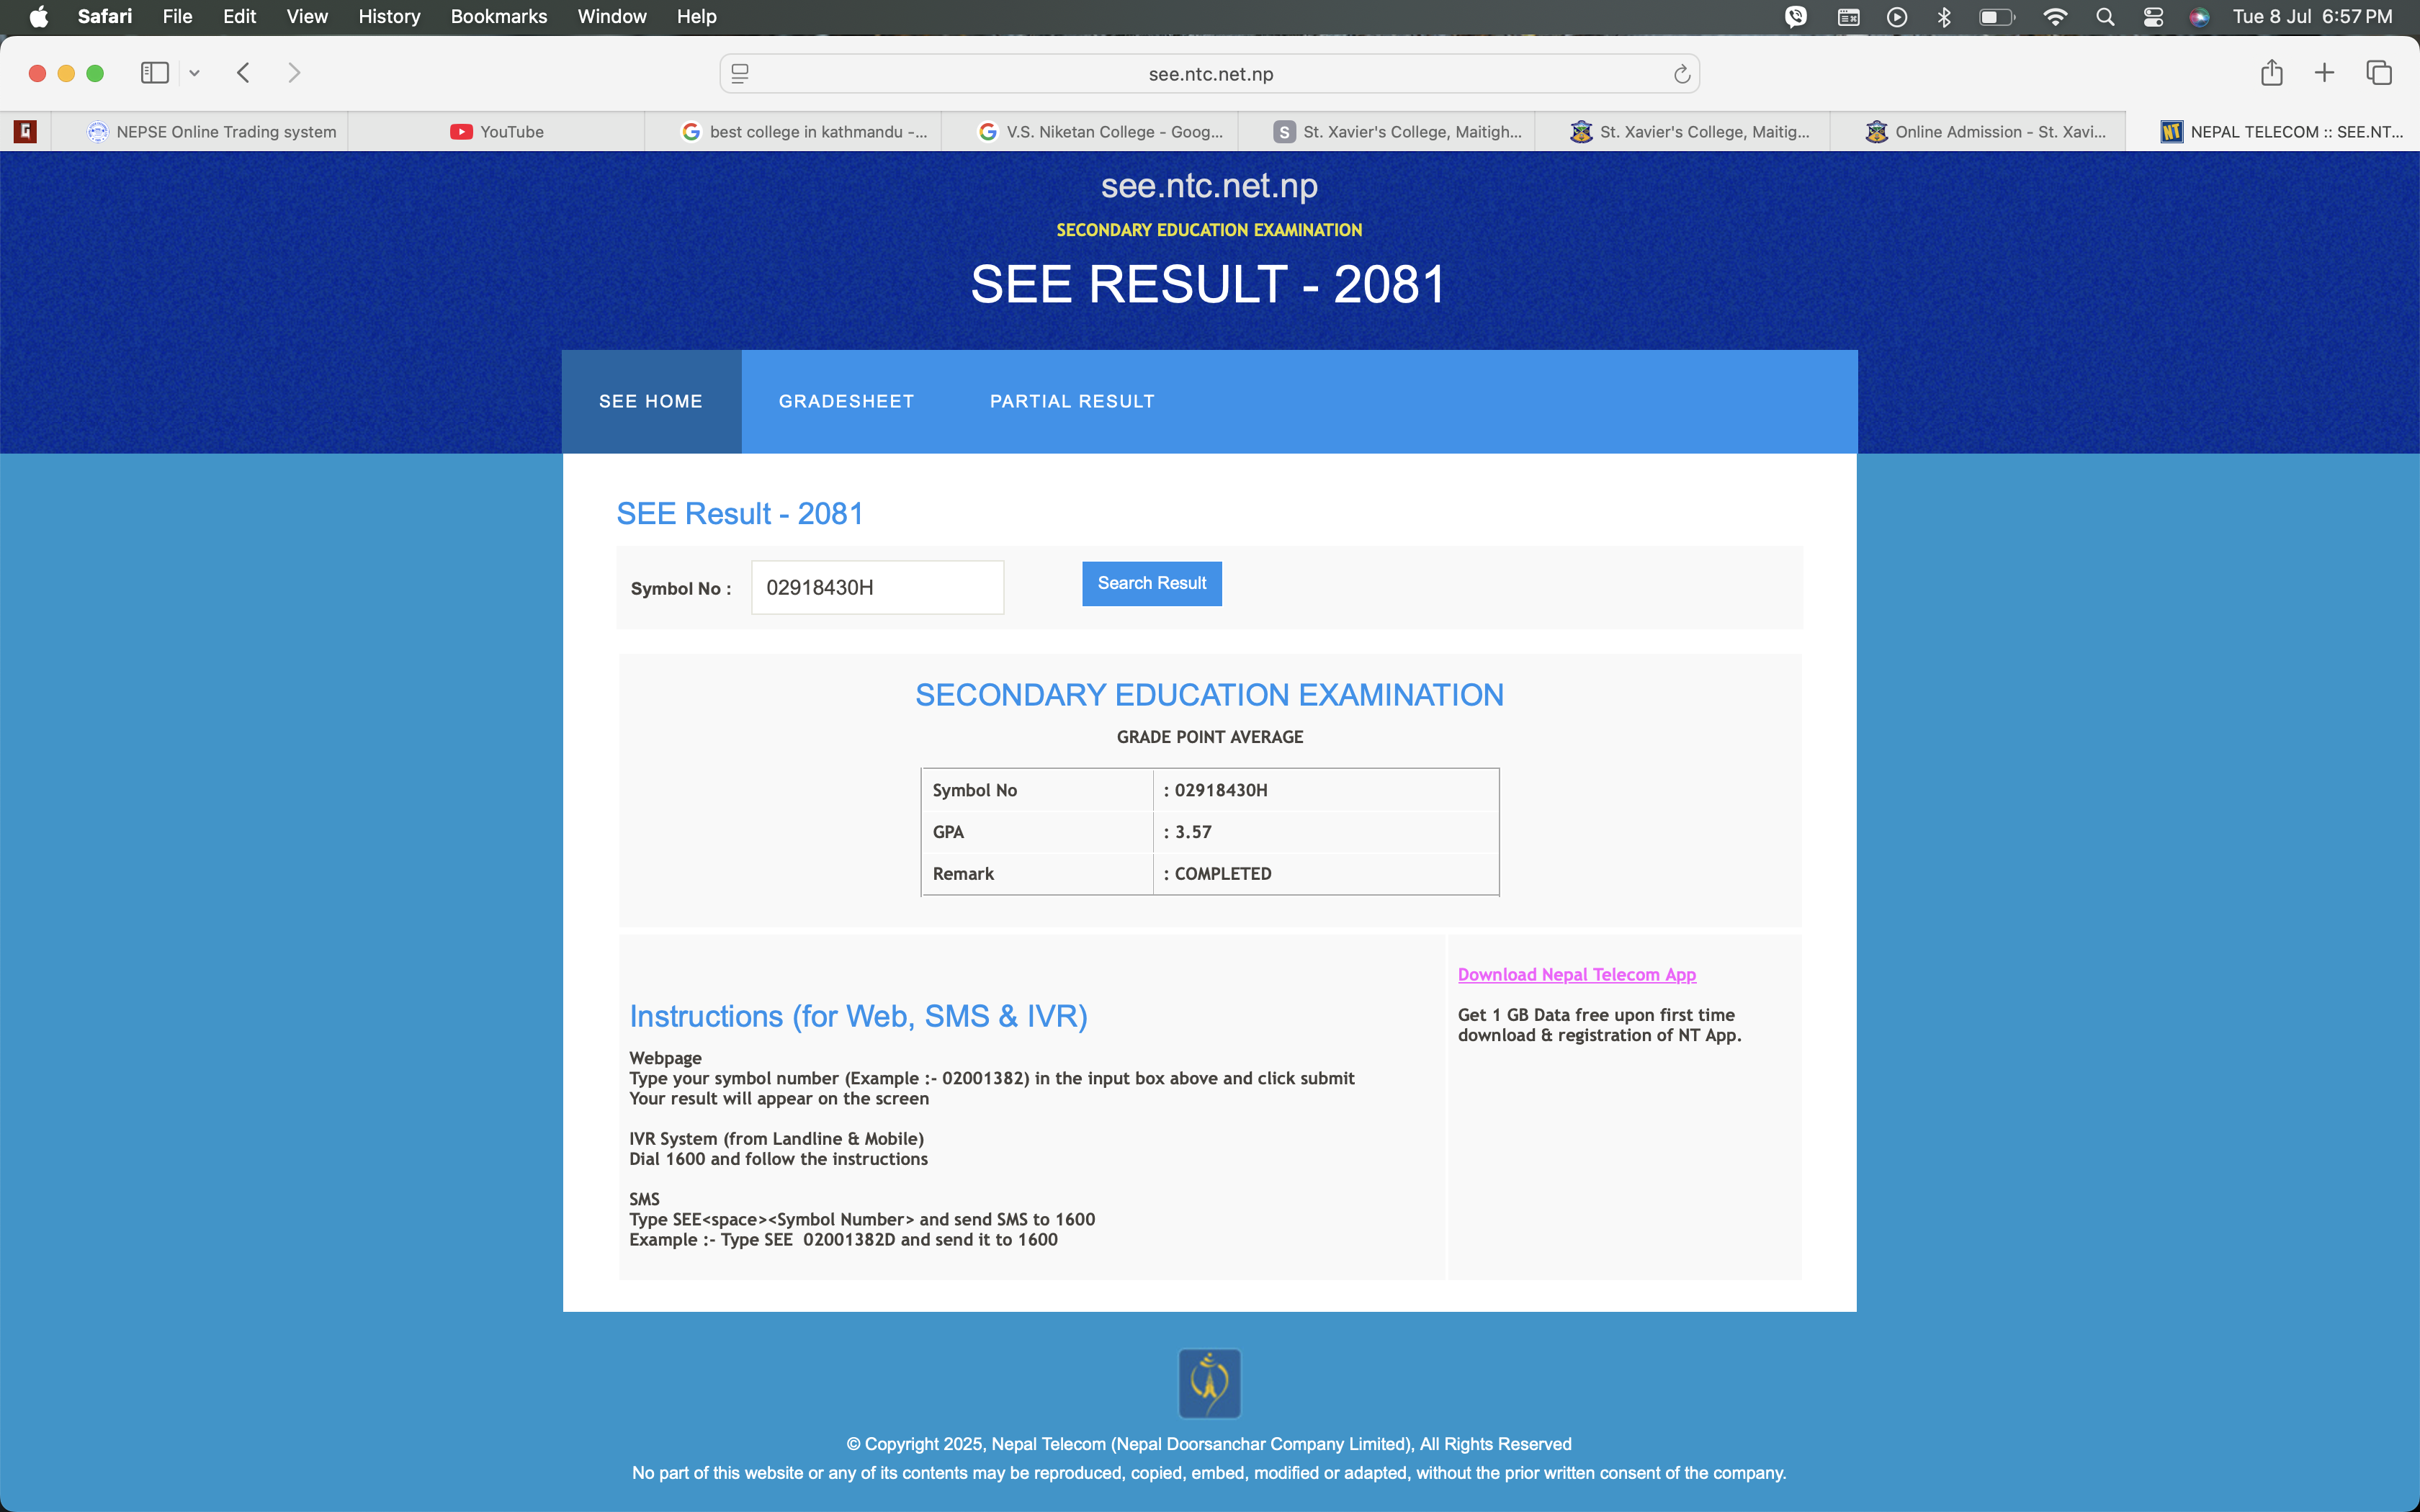Click the page reader icon in address bar
Screen dimensions: 2420x1512
[740, 74]
